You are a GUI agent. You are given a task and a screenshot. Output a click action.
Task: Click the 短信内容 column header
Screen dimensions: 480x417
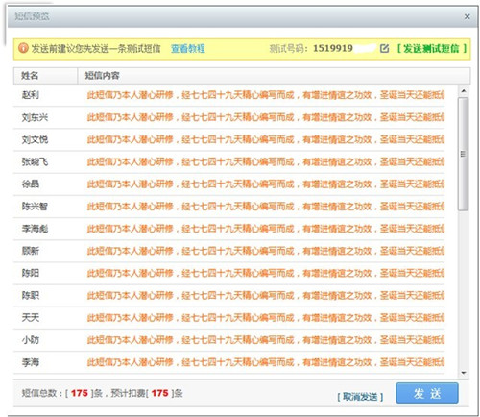click(x=274, y=76)
